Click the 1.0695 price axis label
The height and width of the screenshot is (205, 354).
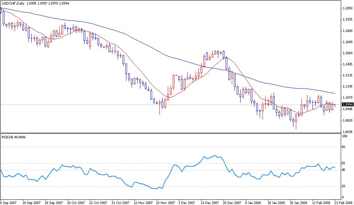347,132
